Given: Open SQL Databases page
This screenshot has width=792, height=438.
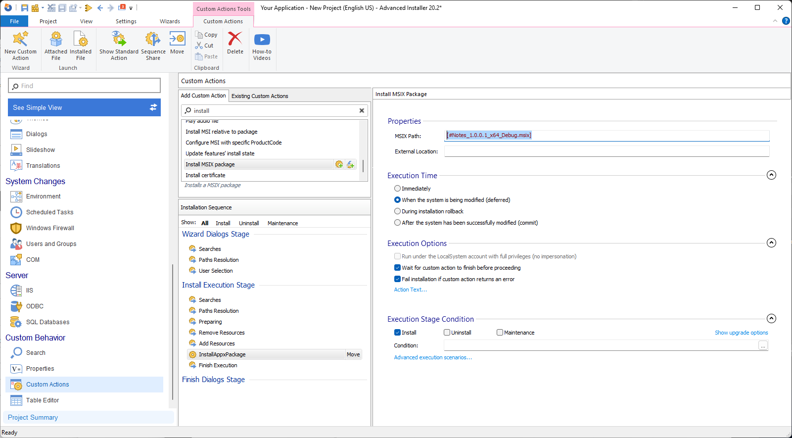Looking at the screenshot, I should pos(47,322).
